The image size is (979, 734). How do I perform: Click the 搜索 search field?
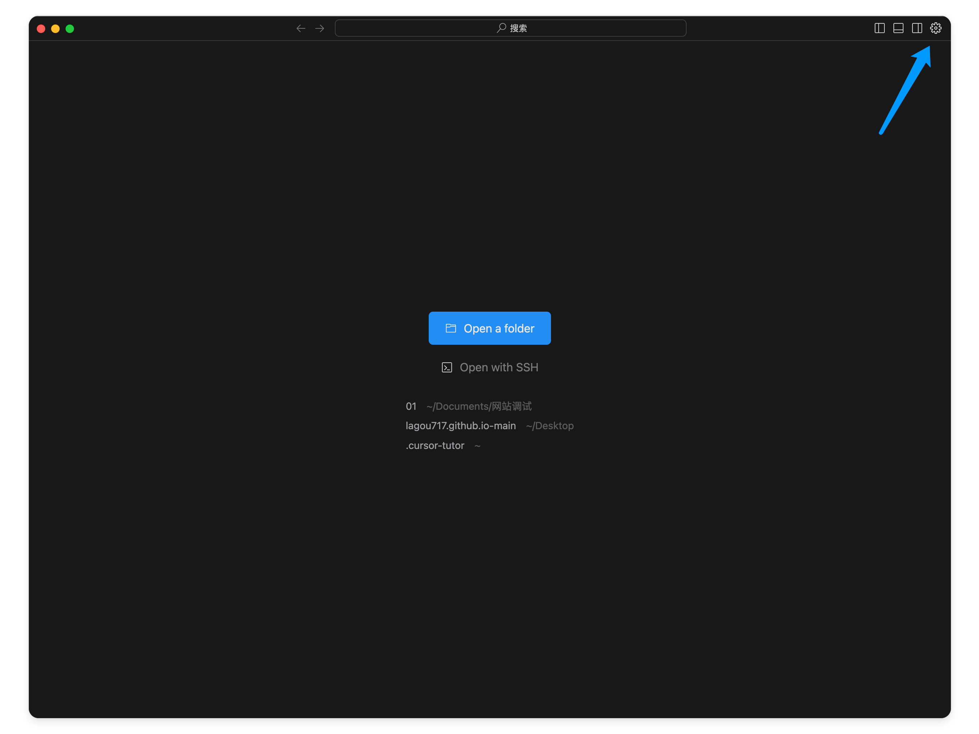click(x=510, y=28)
